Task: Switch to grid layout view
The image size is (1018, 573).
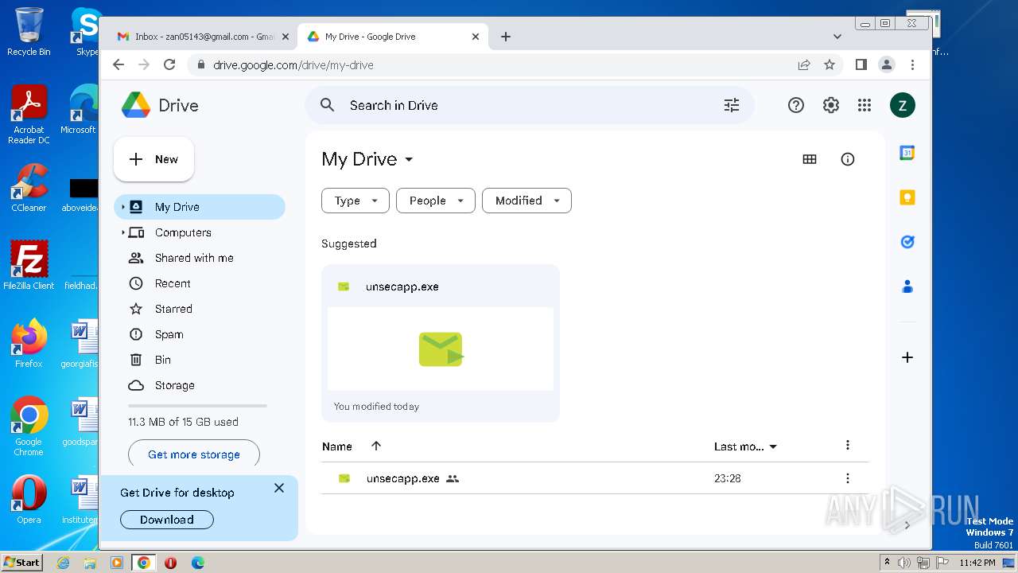Action: pyautogui.click(x=810, y=159)
